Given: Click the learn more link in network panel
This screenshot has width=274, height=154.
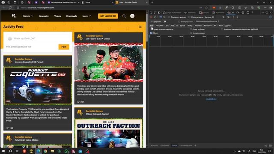Looking at the screenshot, I should coord(211,99).
